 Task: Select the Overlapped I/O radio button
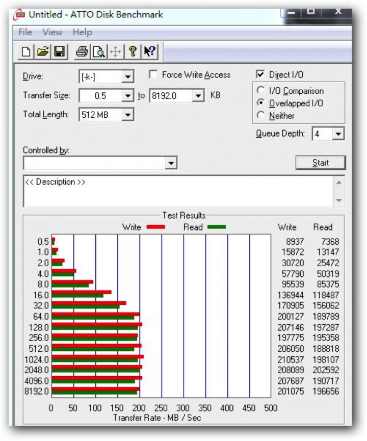coord(260,102)
